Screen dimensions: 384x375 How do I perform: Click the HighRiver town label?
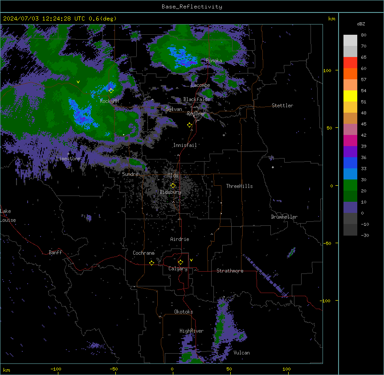coord(192,331)
